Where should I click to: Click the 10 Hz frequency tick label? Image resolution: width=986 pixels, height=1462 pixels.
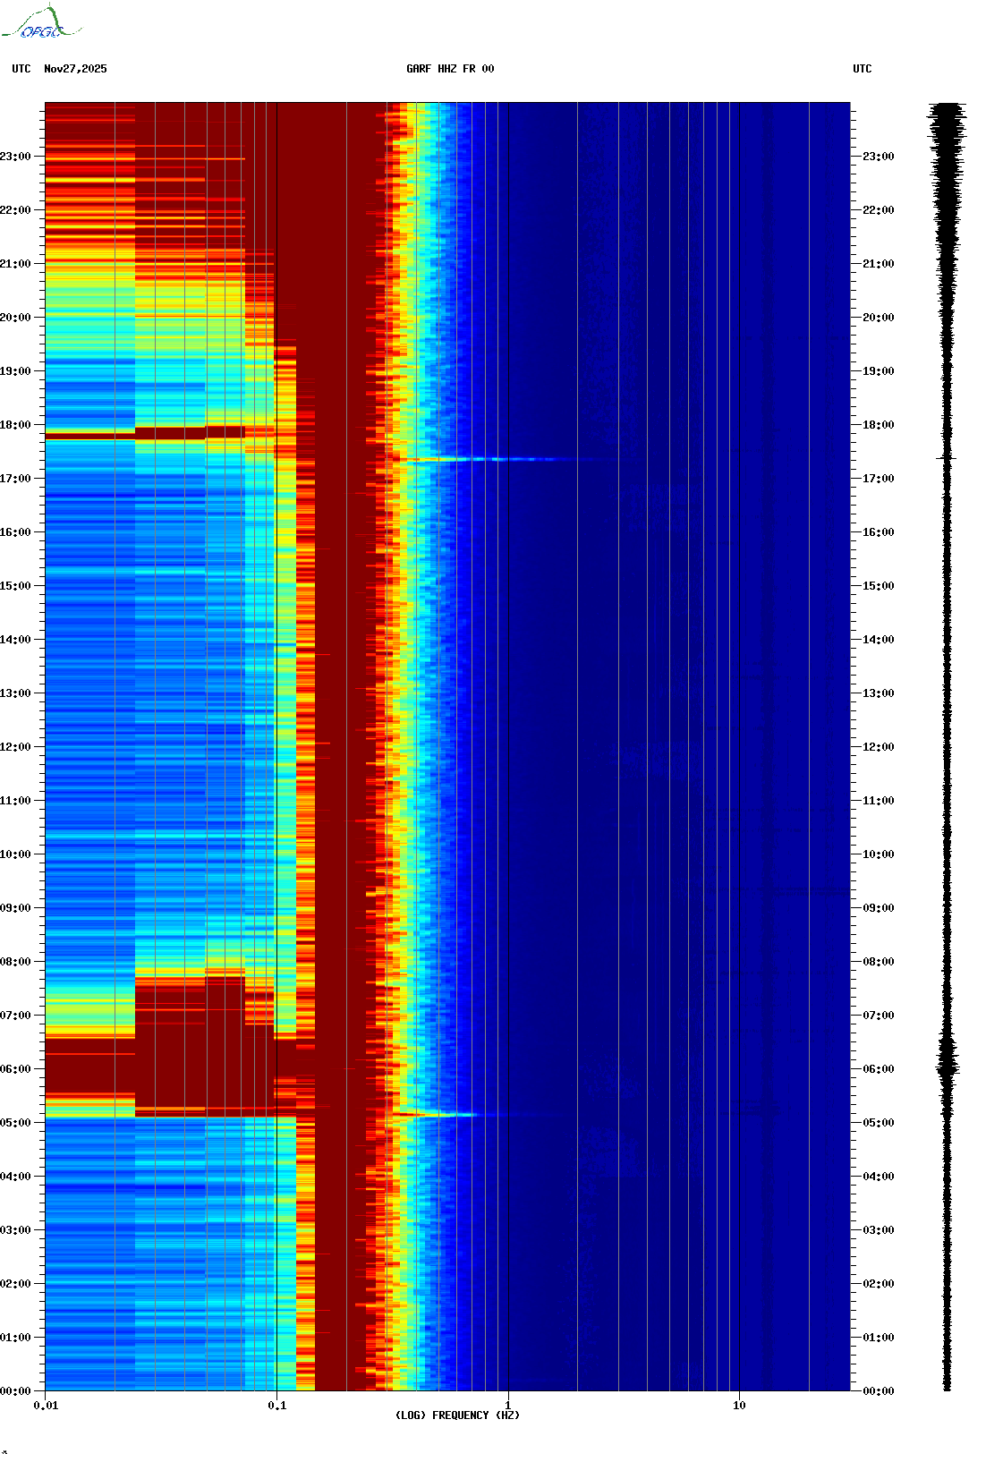point(739,1406)
